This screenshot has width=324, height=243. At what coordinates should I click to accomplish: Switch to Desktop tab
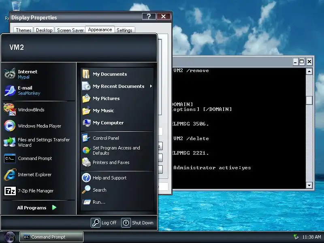pos(44,30)
